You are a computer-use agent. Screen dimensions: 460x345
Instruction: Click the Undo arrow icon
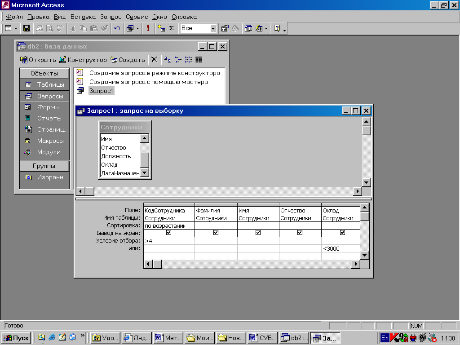pos(117,28)
